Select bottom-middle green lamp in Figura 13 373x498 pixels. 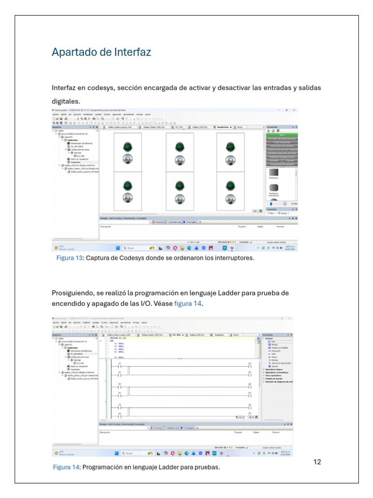180,186
